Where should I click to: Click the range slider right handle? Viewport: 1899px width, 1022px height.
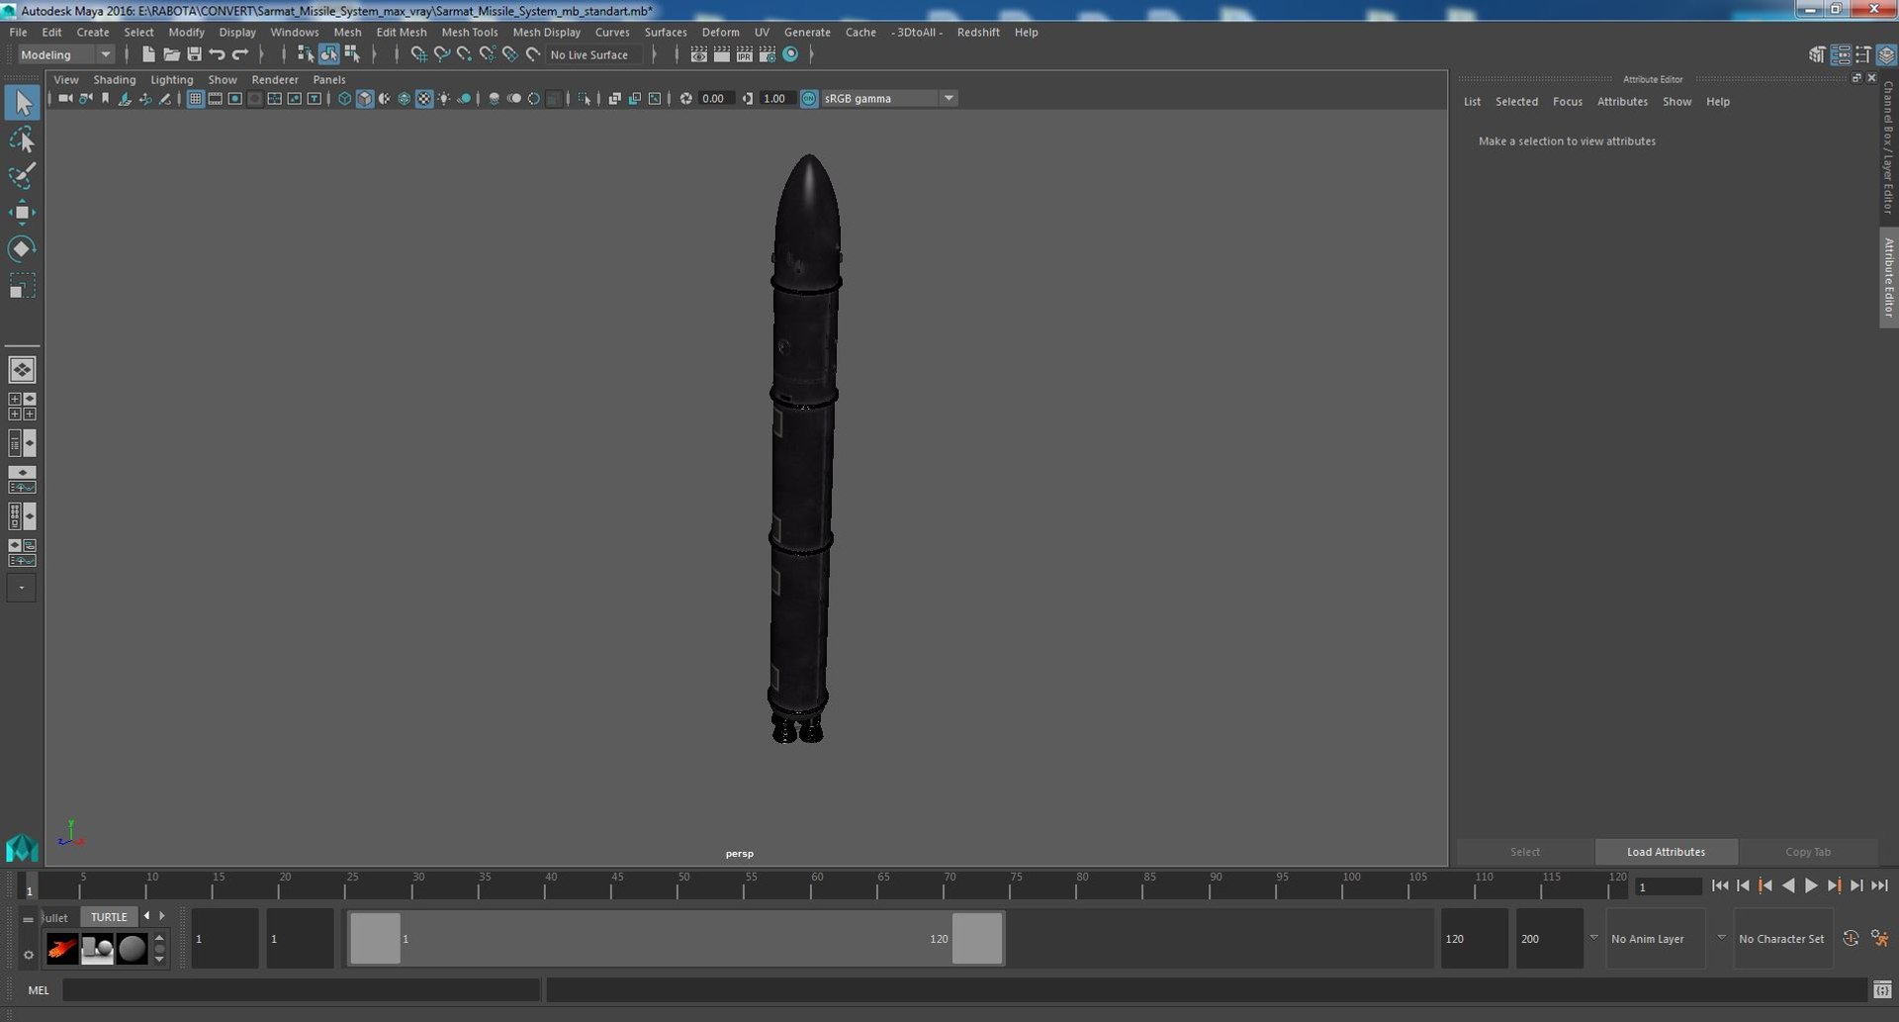977,938
